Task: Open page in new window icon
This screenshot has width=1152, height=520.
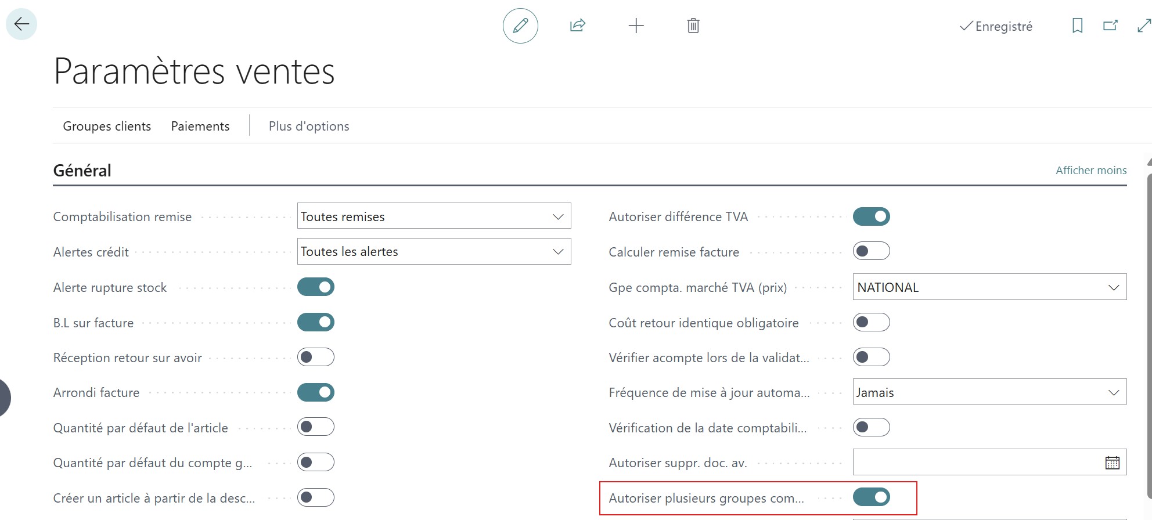Action: (x=1110, y=26)
